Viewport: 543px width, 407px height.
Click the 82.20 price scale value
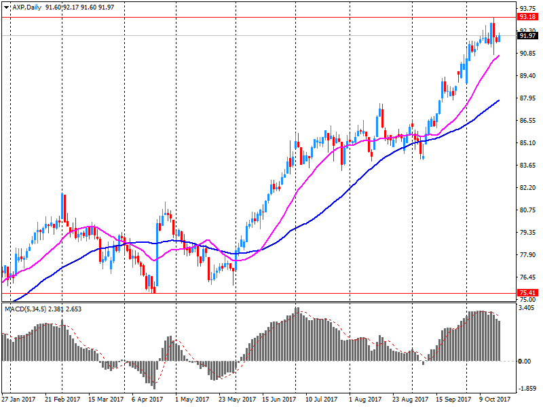pyautogui.click(x=528, y=188)
